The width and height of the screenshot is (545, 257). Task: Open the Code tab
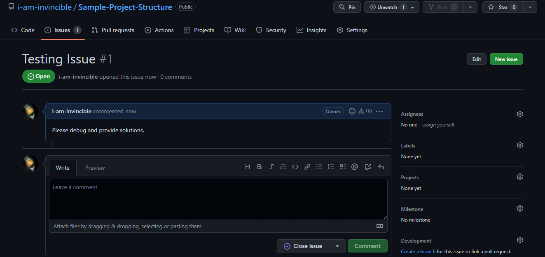coord(23,30)
